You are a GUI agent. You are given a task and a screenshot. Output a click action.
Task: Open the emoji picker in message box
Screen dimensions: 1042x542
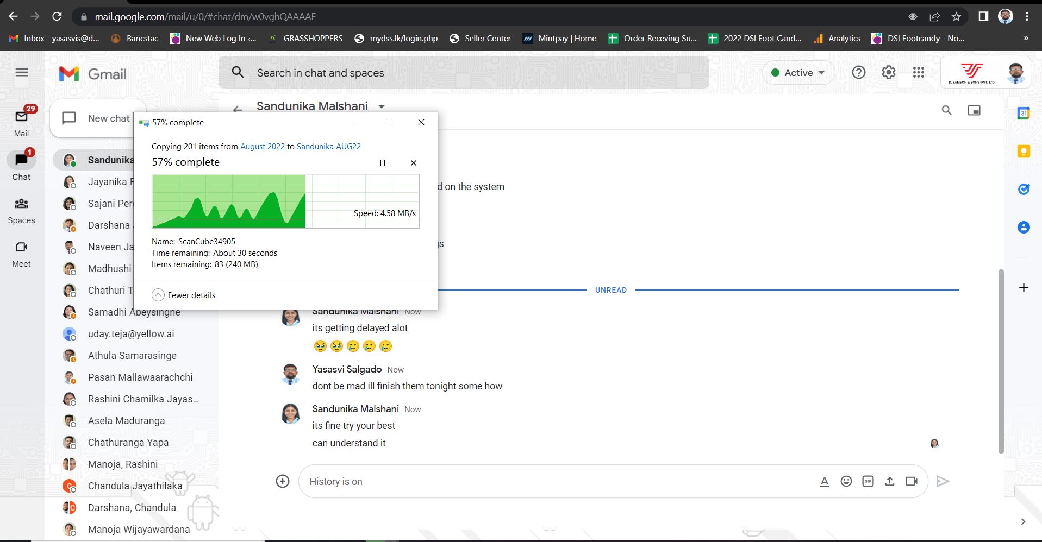point(846,481)
